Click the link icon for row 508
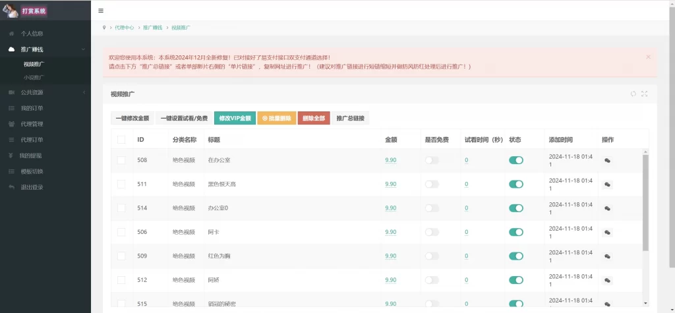 coord(607,160)
